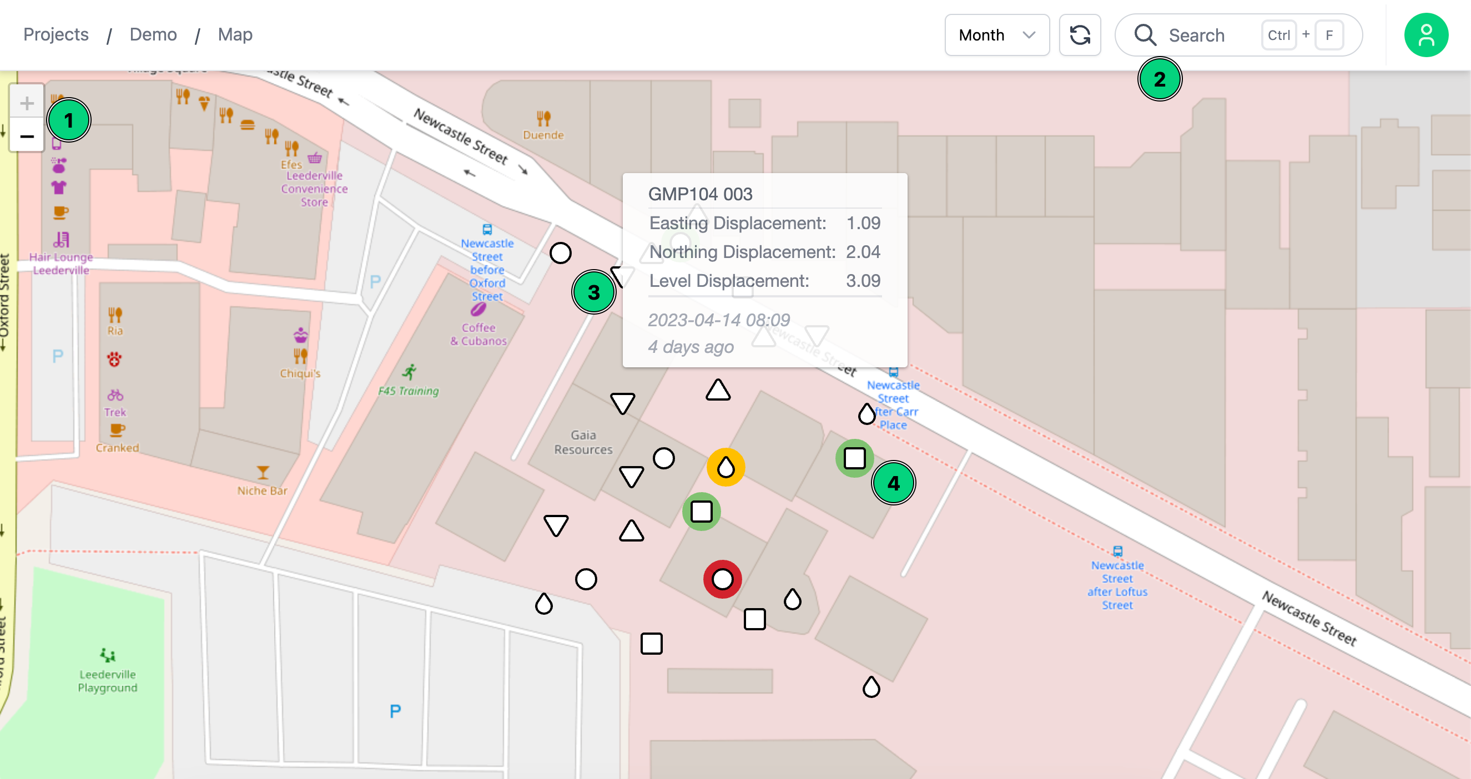
Task: Open the Month interval dropdown
Action: [996, 35]
